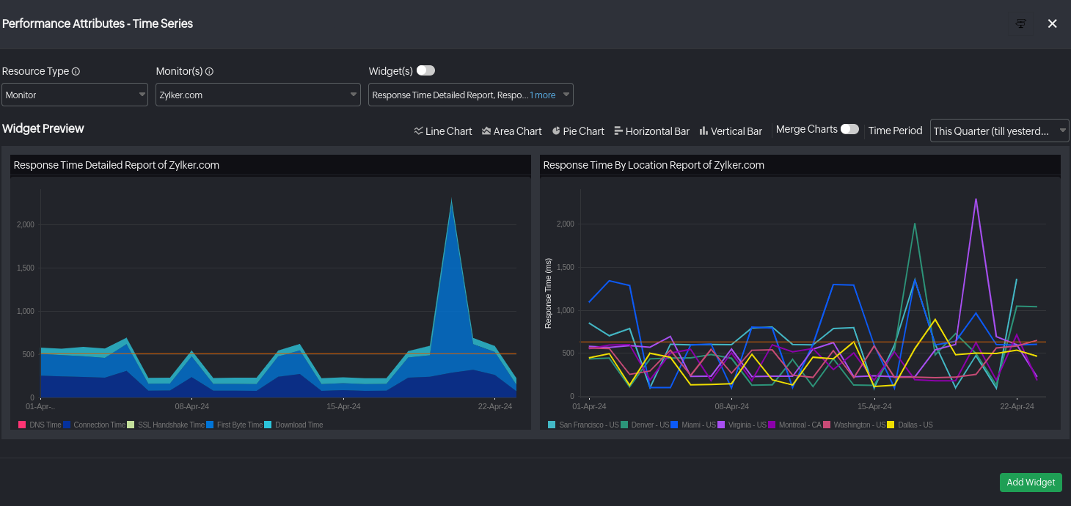
Task: Enable the Widget(s) toggle switch
Action: click(425, 70)
